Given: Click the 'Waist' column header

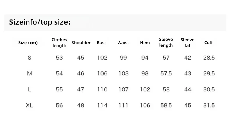Looking at the screenshot, I should coord(123,43).
